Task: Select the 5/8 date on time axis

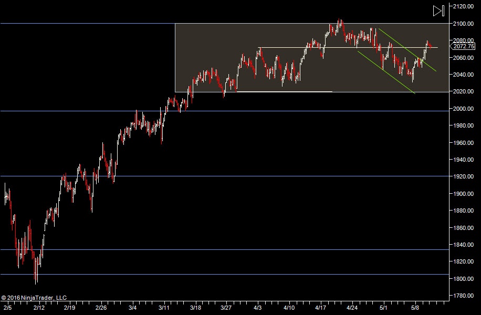Action: click(x=415, y=306)
